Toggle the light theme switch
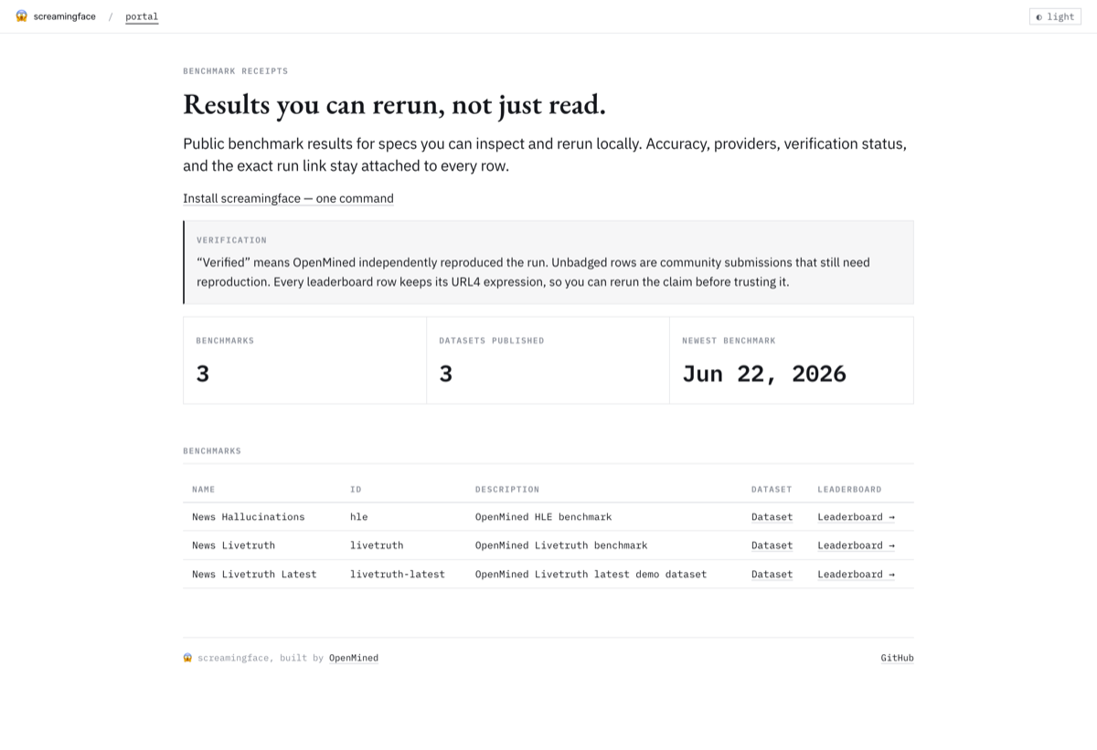This screenshot has height=750, width=1097. click(x=1055, y=16)
